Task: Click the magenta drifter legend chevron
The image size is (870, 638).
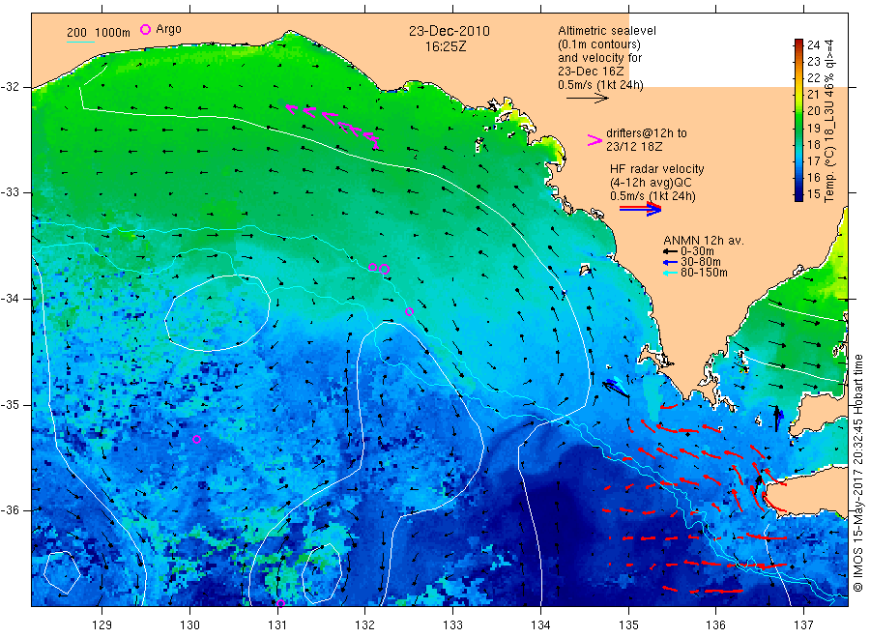Action: pyautogui.click(x=594, y=140)
